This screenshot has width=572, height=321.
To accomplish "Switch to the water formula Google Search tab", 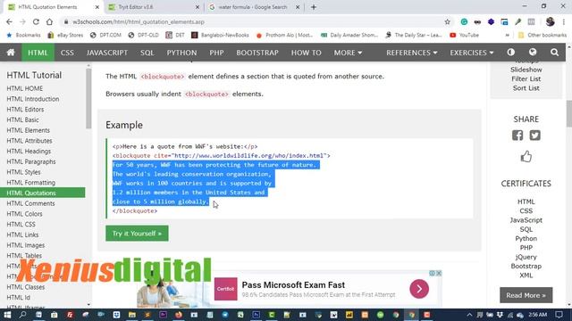I will (254, 7).
